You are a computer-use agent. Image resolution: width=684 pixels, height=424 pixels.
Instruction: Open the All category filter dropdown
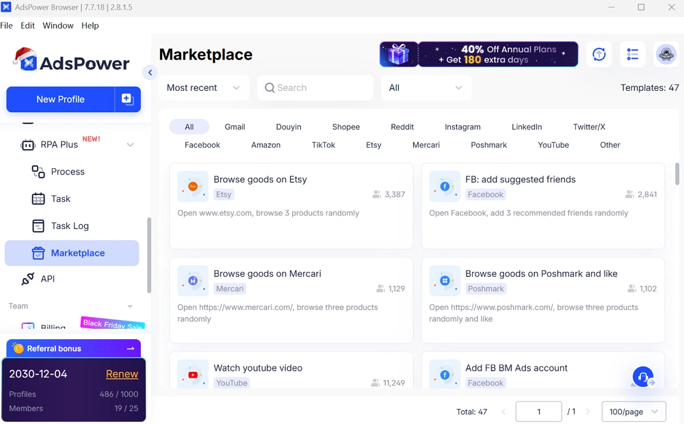coord(425,88)
